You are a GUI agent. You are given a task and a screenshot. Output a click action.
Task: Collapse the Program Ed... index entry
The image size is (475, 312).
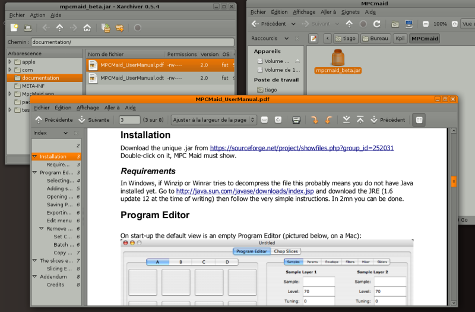(34, 172)
